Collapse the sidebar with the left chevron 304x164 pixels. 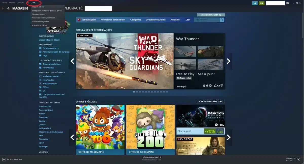click(72, 61)
